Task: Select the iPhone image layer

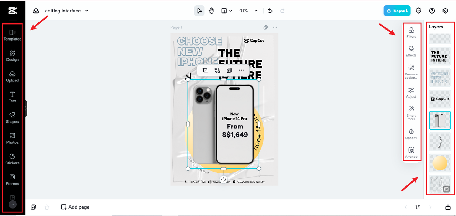Action: coord(440,120)
